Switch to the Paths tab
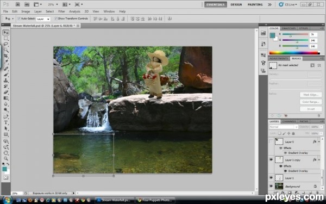This screenshot has width=326, height=204. 304,121
